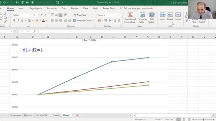The height and width of the screenshot is (121, 216).
Task: Click the Format Painter icon
Action: point(5,22)
